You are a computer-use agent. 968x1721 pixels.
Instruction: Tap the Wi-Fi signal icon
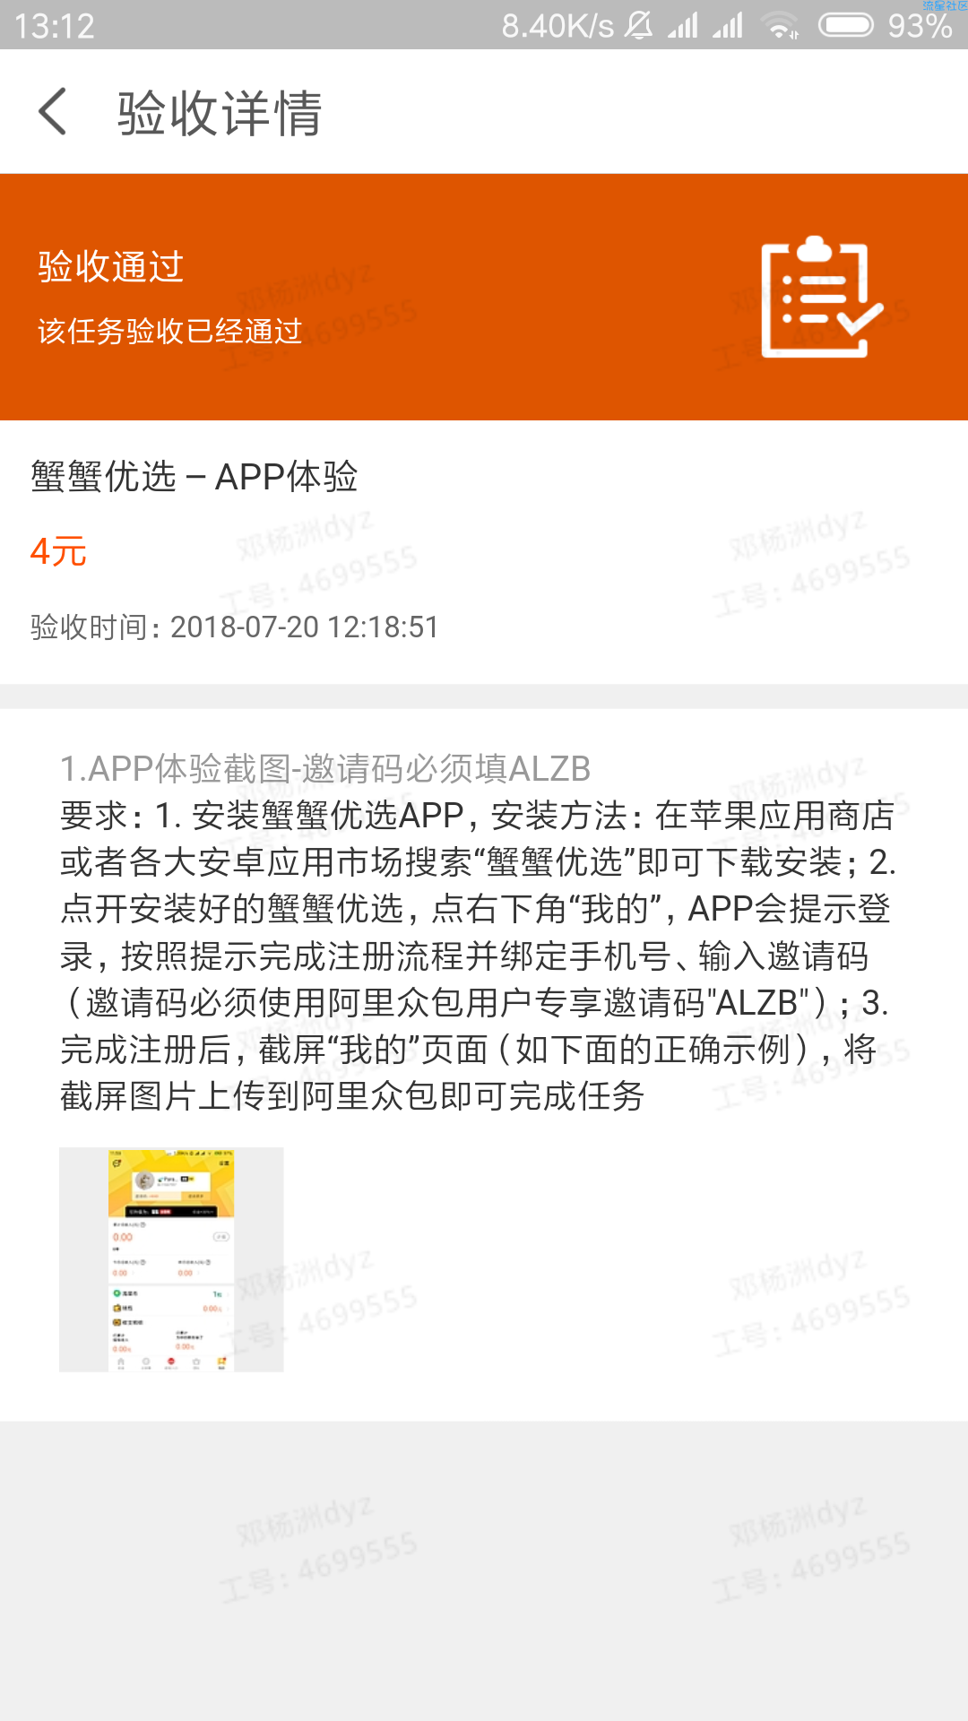(781, 26)
